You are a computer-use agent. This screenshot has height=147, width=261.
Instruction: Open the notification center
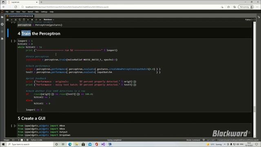click(x=257, y=144)
